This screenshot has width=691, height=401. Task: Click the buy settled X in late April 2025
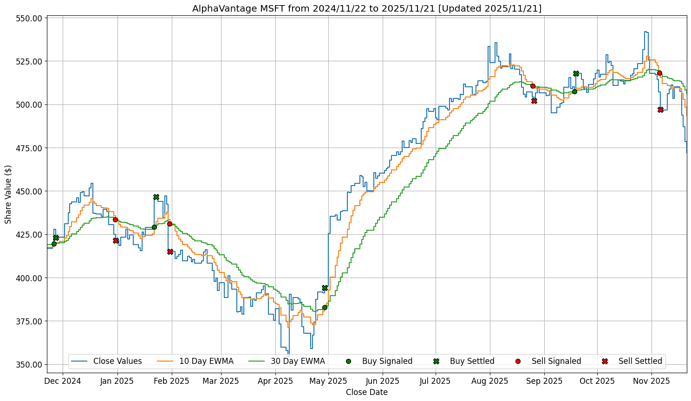[325, 288]
